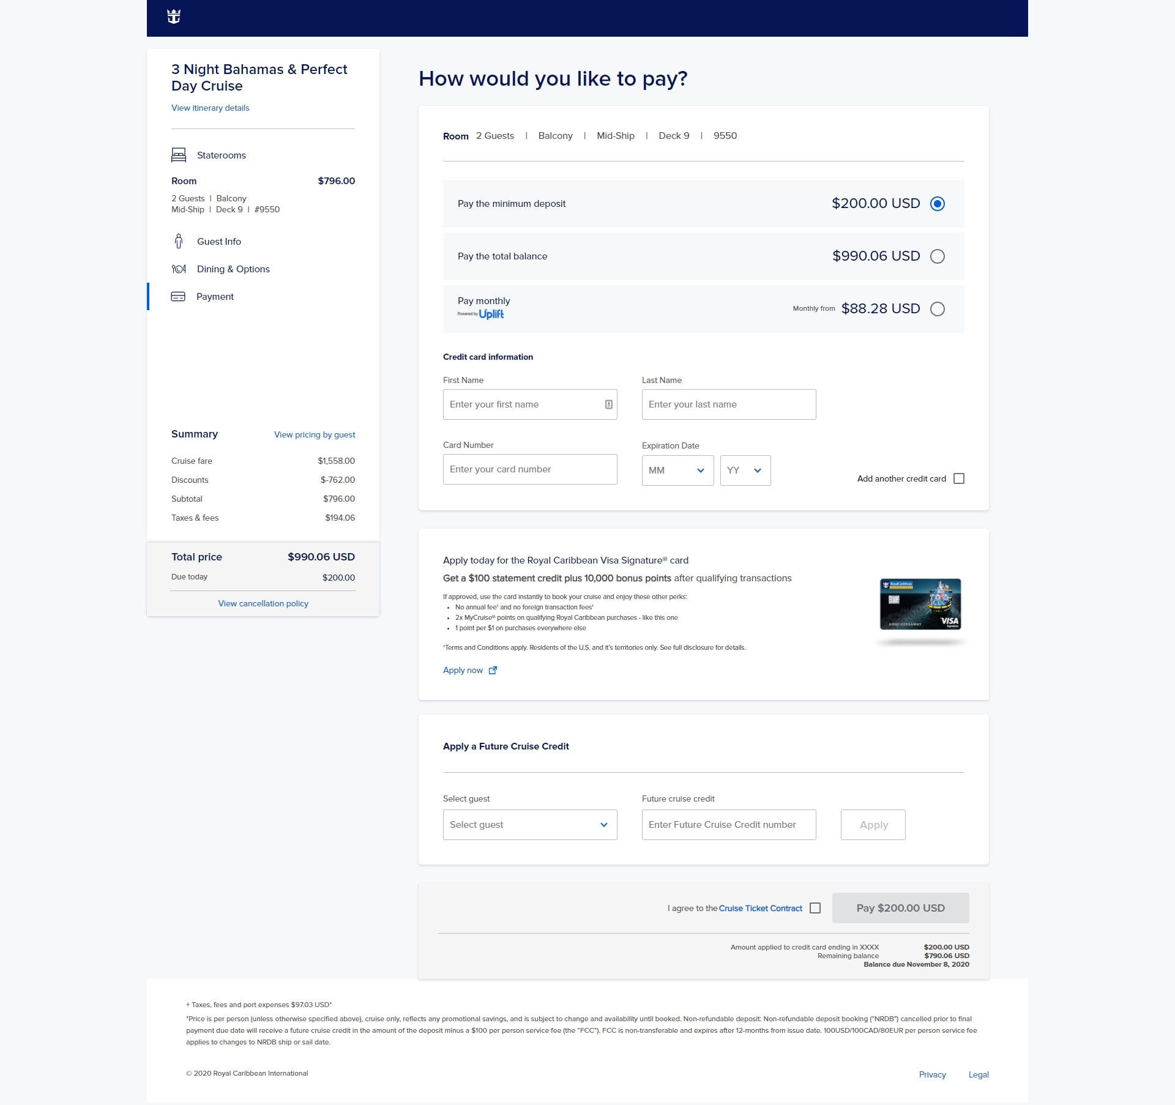Viewport: 1175px width, 1105px height.
Task: Check the Cruise Ticket Contract agreement box
Action: (815, 908)
